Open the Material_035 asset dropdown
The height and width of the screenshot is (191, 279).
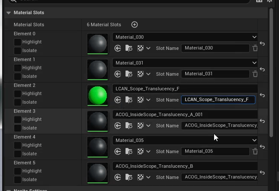185,140
